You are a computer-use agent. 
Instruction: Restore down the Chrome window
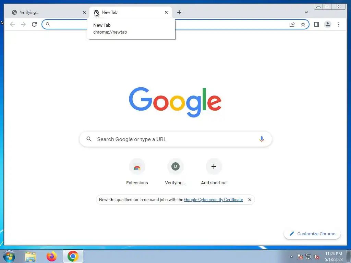[327, 7]
